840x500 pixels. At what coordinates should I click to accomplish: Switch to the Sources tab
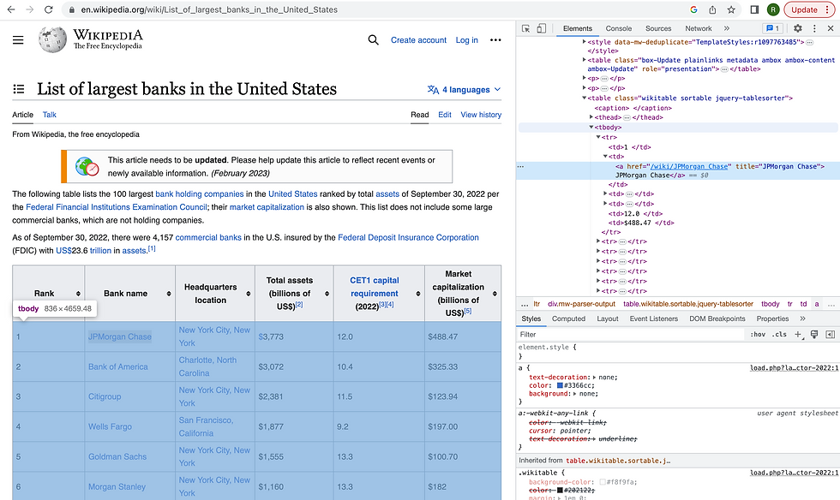pos(658,28)
